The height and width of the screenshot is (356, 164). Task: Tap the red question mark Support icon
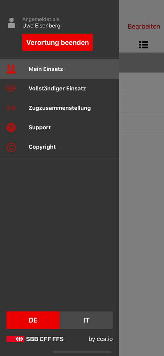click(x=11, y=127)
